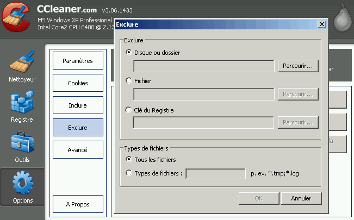Click the Piriform pear icon
Screen dimensions: 354x220
coord(343,17)
